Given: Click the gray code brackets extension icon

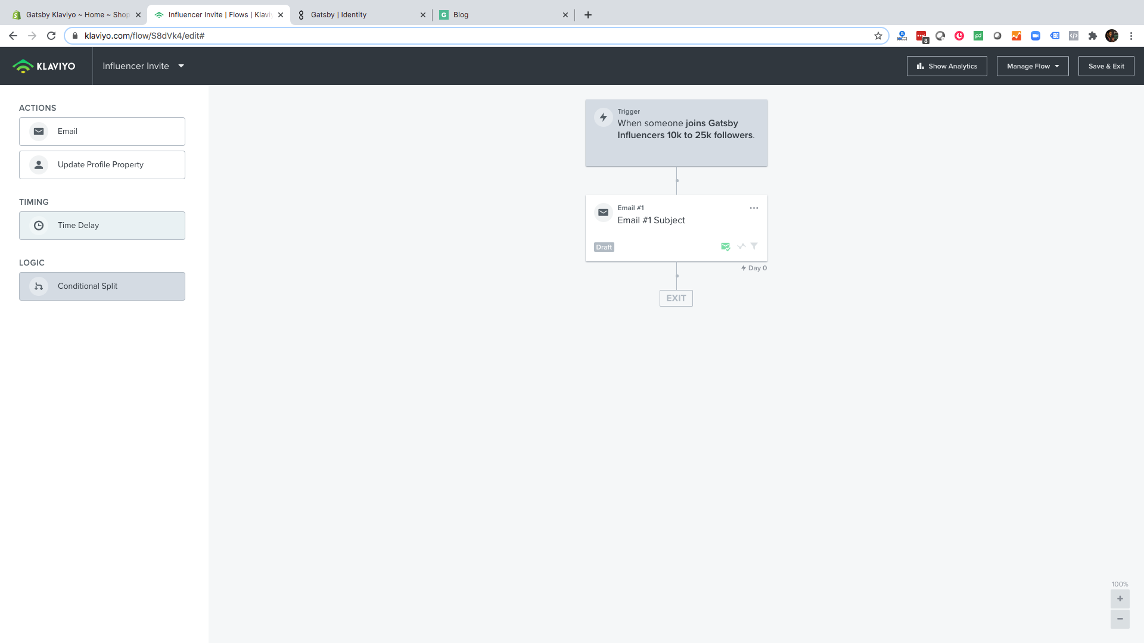Looking at the screenshot, I should pos(1074,36).
